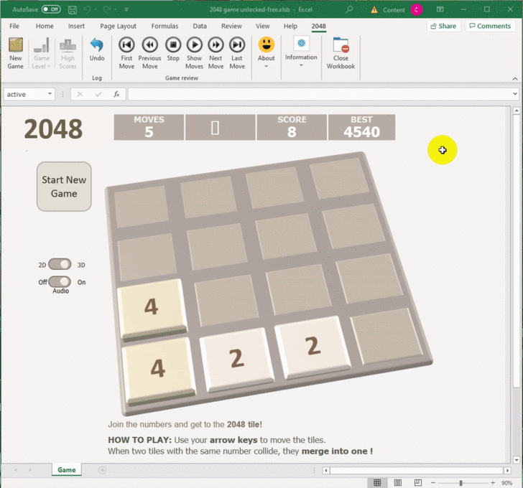
Task: Toggle the AutoSave switch
Action: [51, 9]
